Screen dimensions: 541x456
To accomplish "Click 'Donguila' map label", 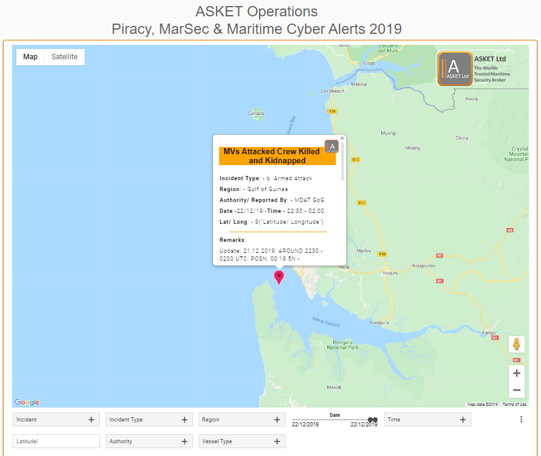I will coord(379,323).
